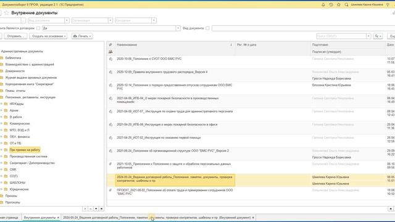
Task: Click the search magnifier button near search field
Action: pos(377,36)
